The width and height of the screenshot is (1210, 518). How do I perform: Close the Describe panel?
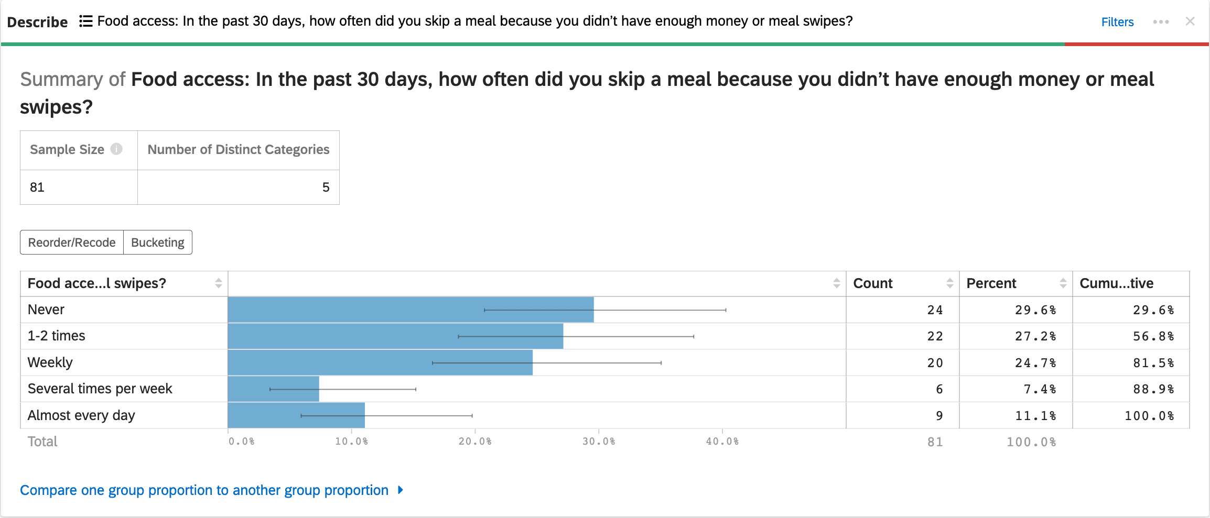click(x=1190, y=21)
